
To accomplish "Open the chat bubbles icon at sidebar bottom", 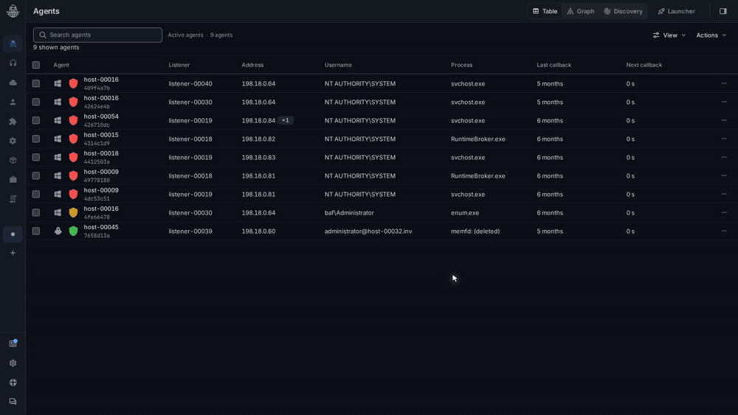I will [13, 402].
